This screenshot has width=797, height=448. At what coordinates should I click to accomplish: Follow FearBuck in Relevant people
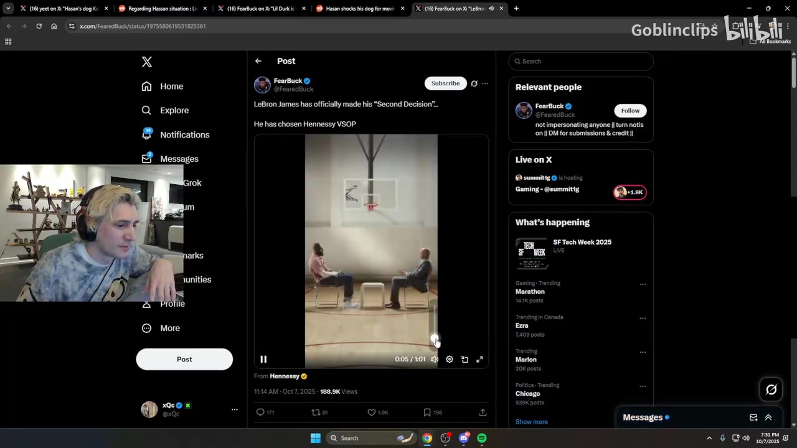pyautogui.click(x=630, y=111)
